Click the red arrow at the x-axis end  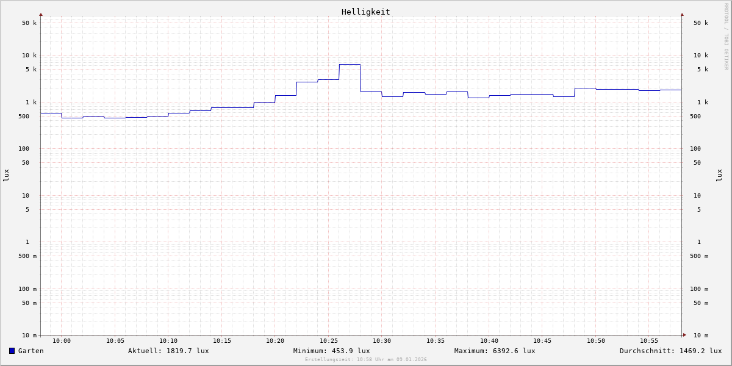tap(684, 335)
